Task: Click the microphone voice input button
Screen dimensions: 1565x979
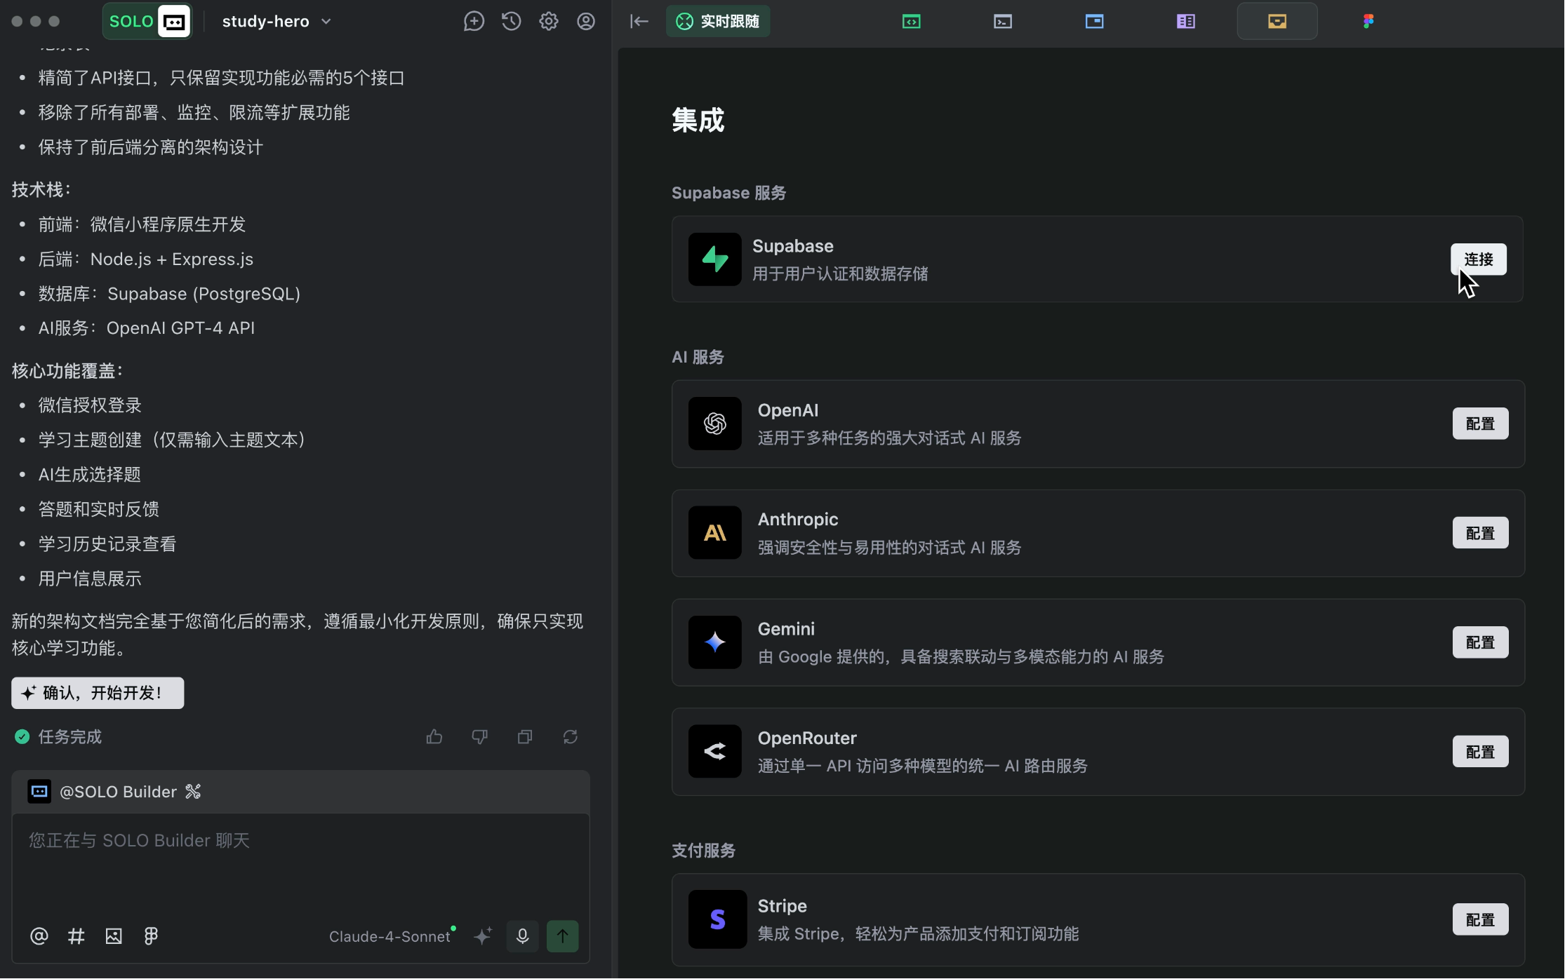Action: pyautogui.click(x=522, y=936)
